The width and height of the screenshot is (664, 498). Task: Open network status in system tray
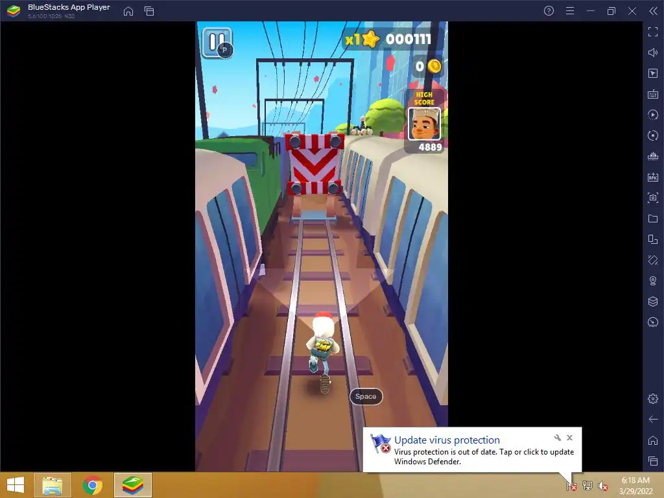coord(587,486)
